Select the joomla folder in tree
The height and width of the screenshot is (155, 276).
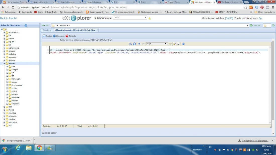click(x=14, y=88)
